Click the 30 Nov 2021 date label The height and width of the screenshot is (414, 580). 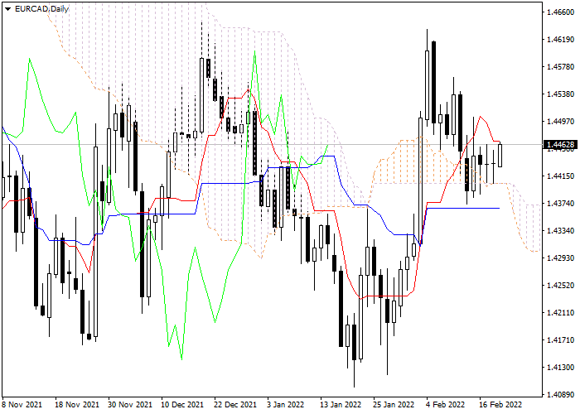pyautogui.click(x=130, y=405)
